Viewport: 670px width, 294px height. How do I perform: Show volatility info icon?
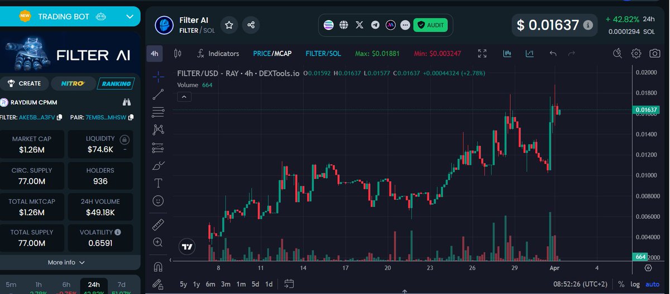click(x=117, y=232)
